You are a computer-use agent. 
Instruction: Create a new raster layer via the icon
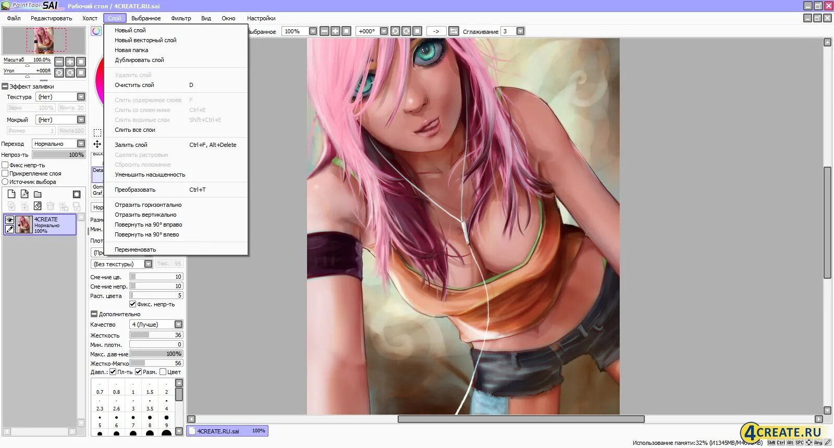11,194
